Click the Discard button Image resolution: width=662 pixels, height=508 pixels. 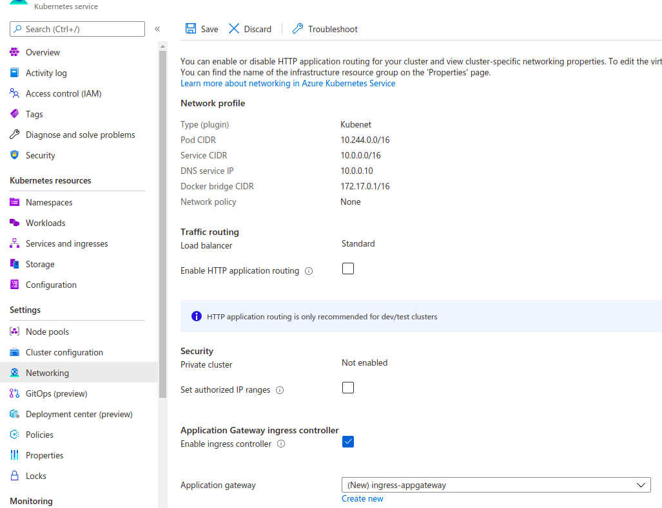point(250,29)
